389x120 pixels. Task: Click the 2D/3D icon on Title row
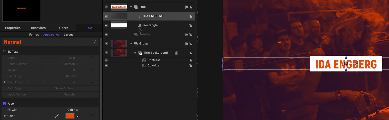pos(187,7)
